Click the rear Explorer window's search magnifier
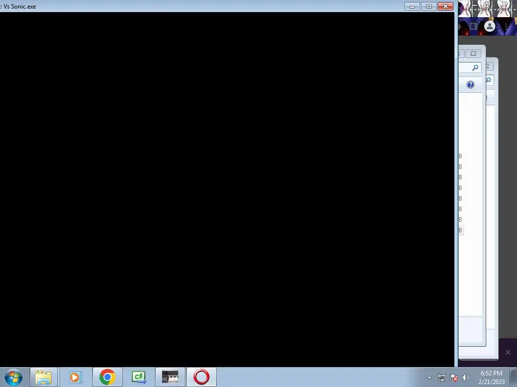The height and width of the screenshot is (387, 517). 489,80
